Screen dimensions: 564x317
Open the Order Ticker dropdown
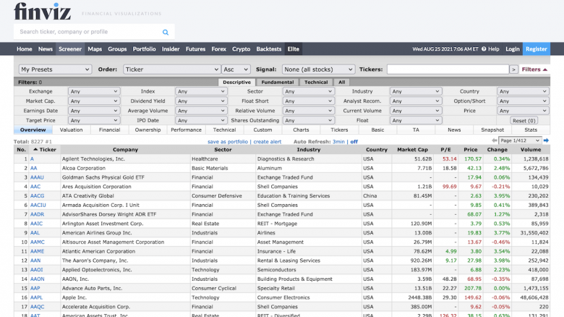[171, 69]
